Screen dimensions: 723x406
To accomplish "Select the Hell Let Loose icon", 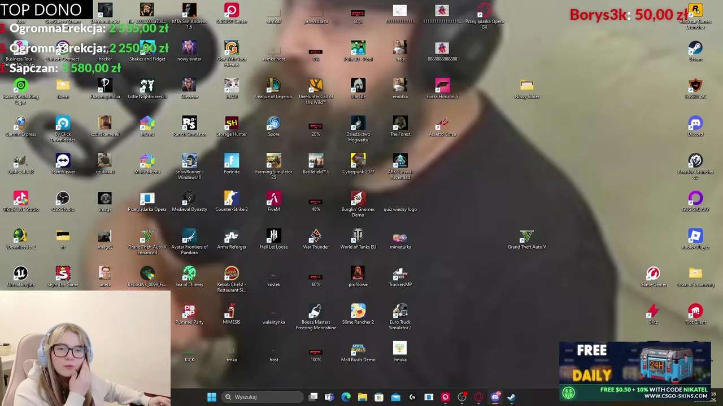I will tap(273, 239).
